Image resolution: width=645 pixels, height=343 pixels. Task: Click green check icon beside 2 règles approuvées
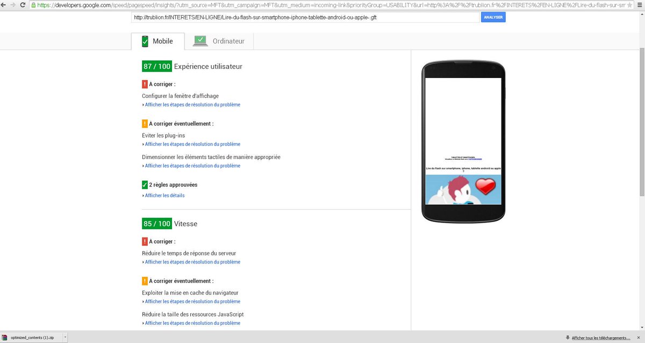145,185
